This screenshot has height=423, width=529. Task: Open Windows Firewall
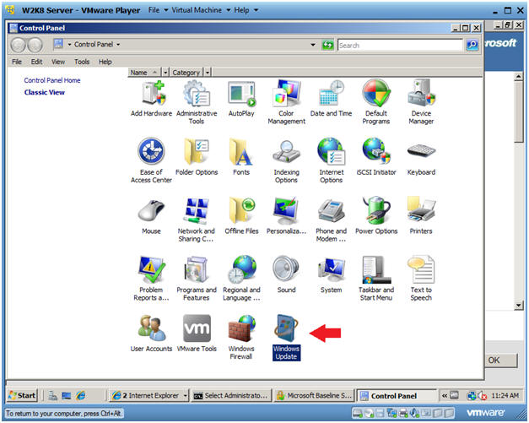[x=241, y=337]
